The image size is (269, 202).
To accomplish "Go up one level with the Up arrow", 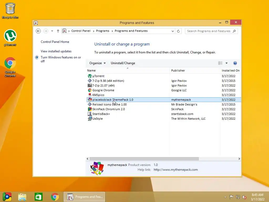I will pos(58,31).
